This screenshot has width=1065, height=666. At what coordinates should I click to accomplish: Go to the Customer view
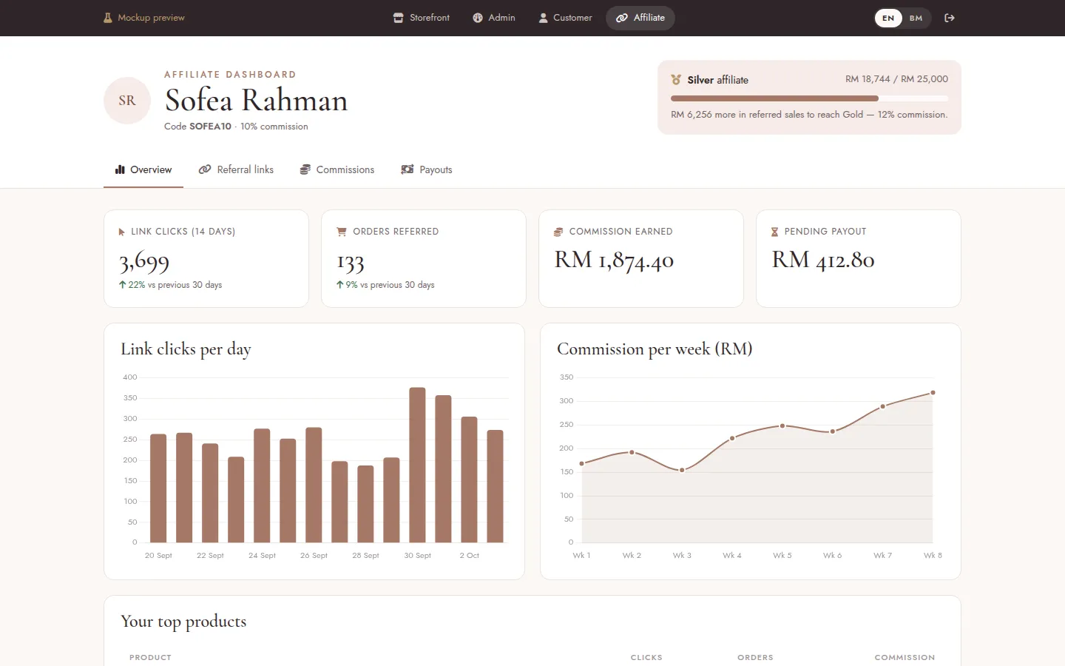coord(566,18)
